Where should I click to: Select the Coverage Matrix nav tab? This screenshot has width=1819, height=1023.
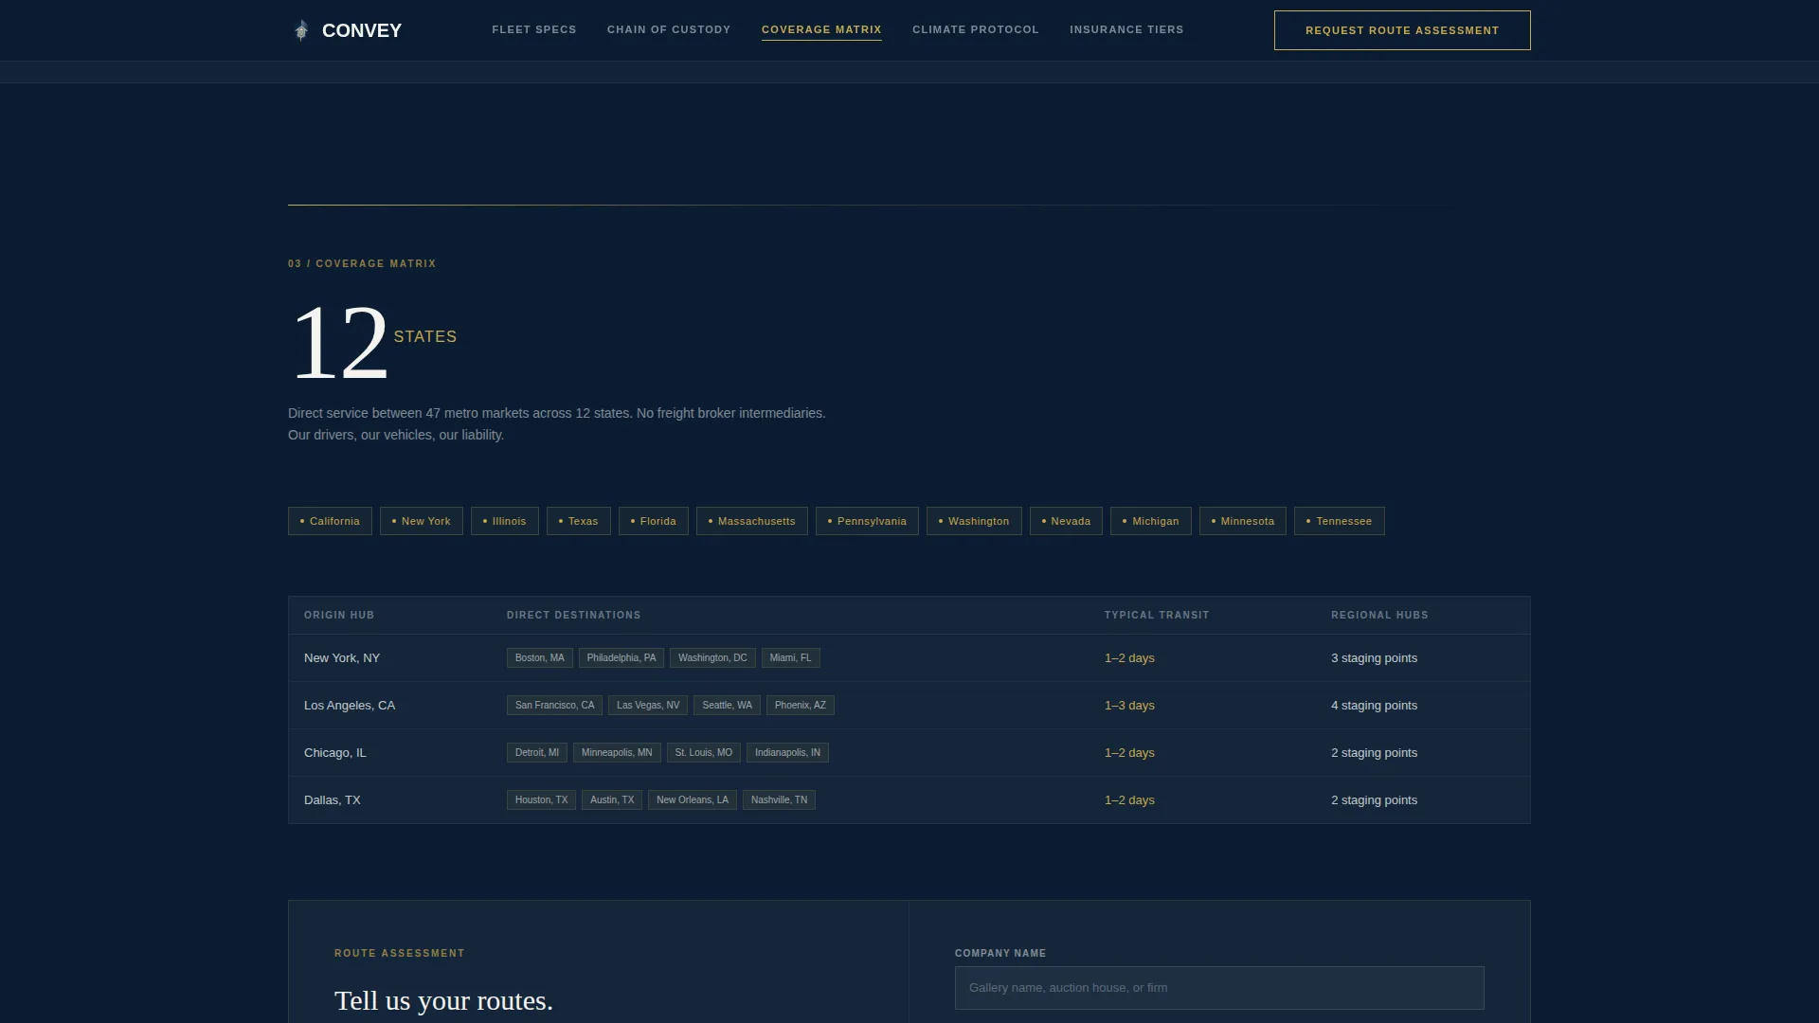(821, 29)
